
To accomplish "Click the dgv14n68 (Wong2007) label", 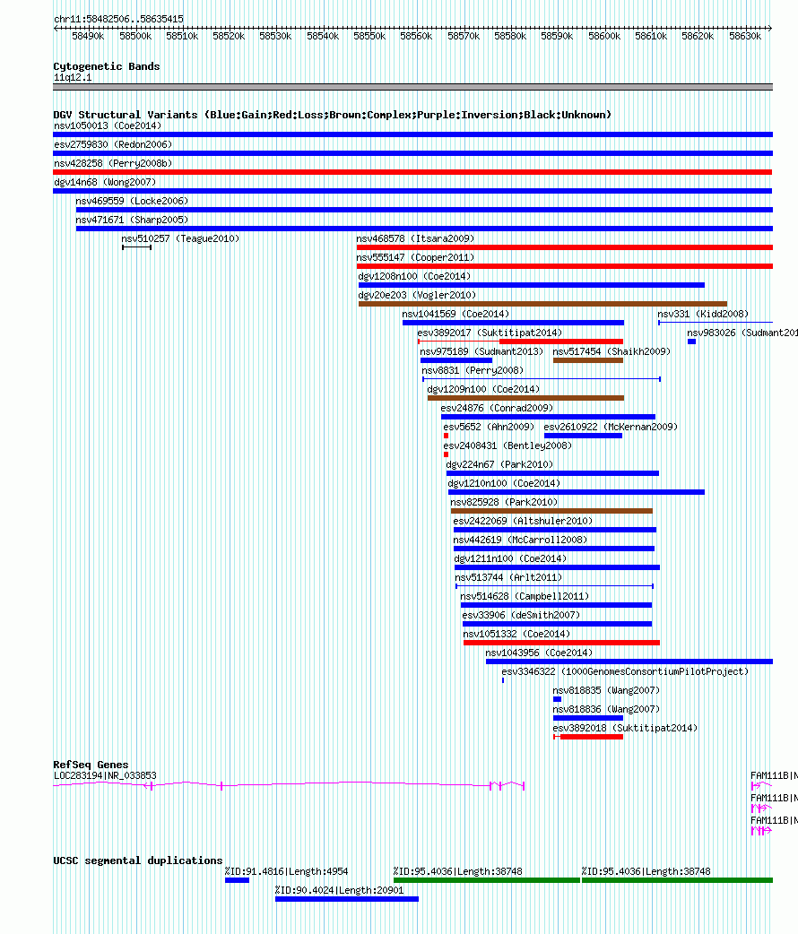I will click(x=105, y=182).
